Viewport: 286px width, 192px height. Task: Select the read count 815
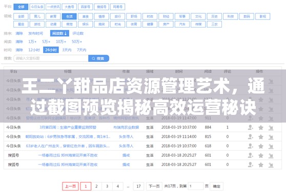[x=208, y=137]
